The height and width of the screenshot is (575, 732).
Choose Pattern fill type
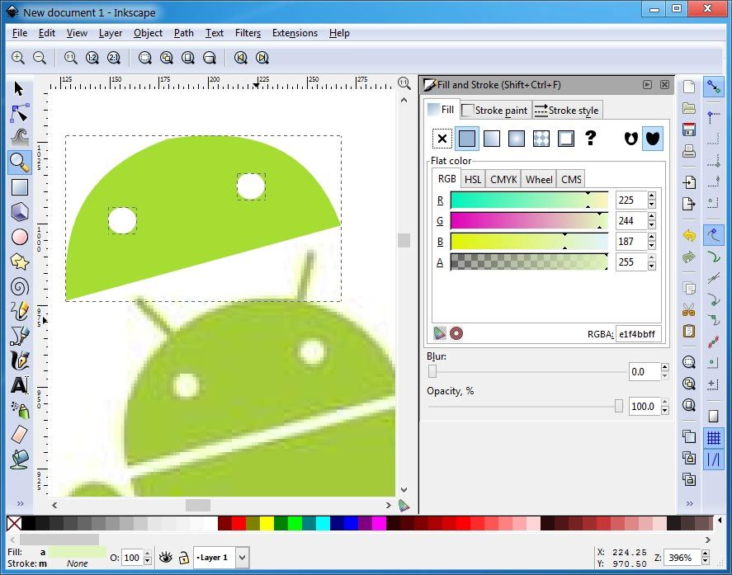coord(541,139)
